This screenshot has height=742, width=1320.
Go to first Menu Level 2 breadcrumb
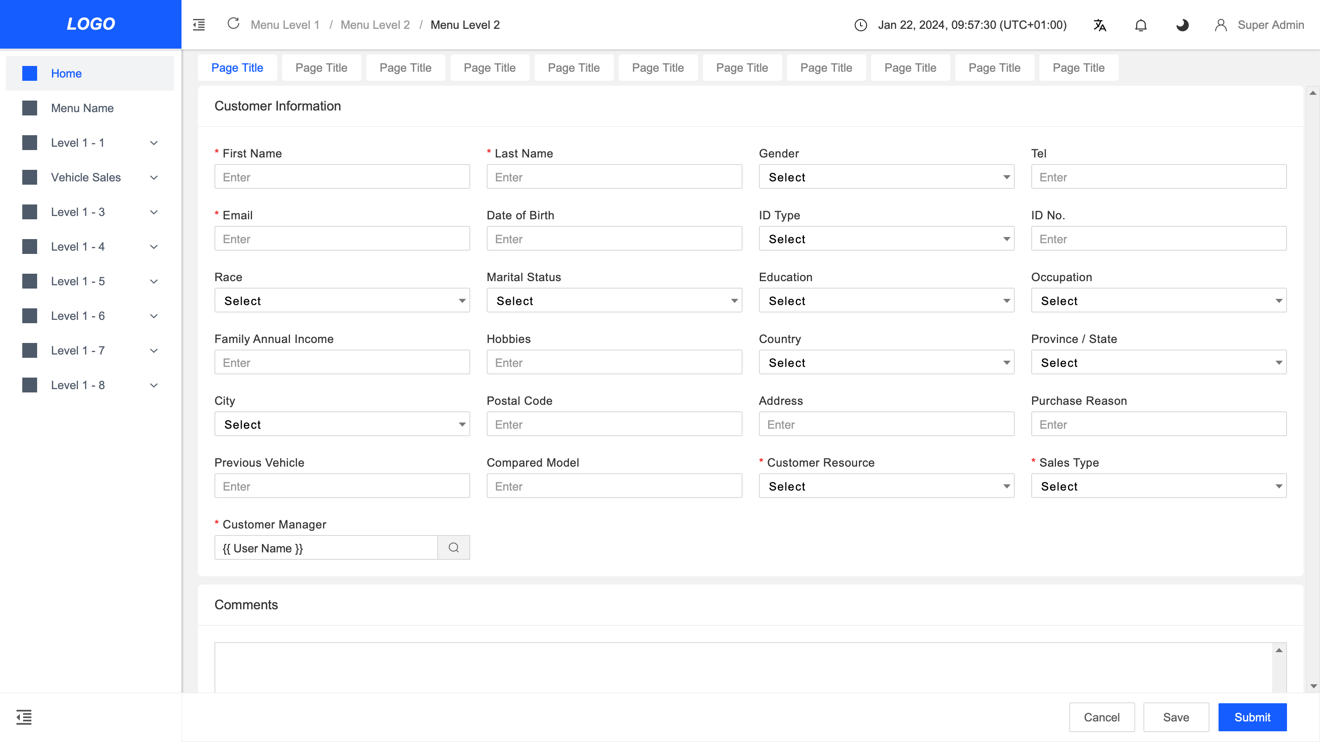tap(375, 25)
